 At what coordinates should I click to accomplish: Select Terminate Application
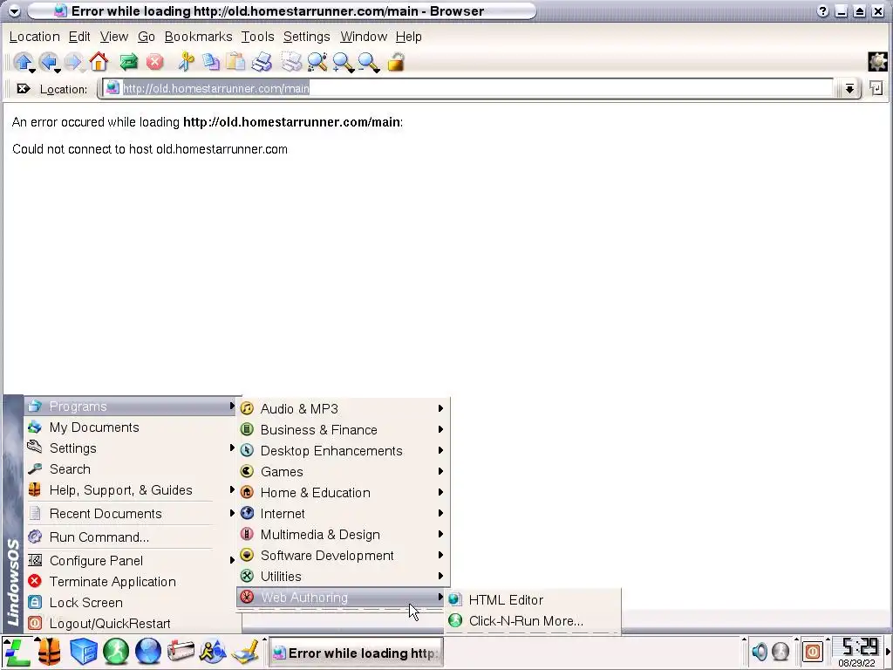tap(130, 582)
